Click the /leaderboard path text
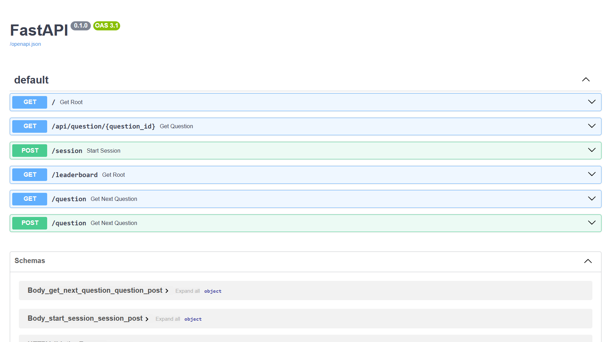 click(75, 175)
